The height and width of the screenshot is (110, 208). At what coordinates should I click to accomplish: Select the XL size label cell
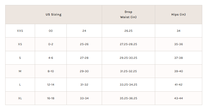click(20, 98)
